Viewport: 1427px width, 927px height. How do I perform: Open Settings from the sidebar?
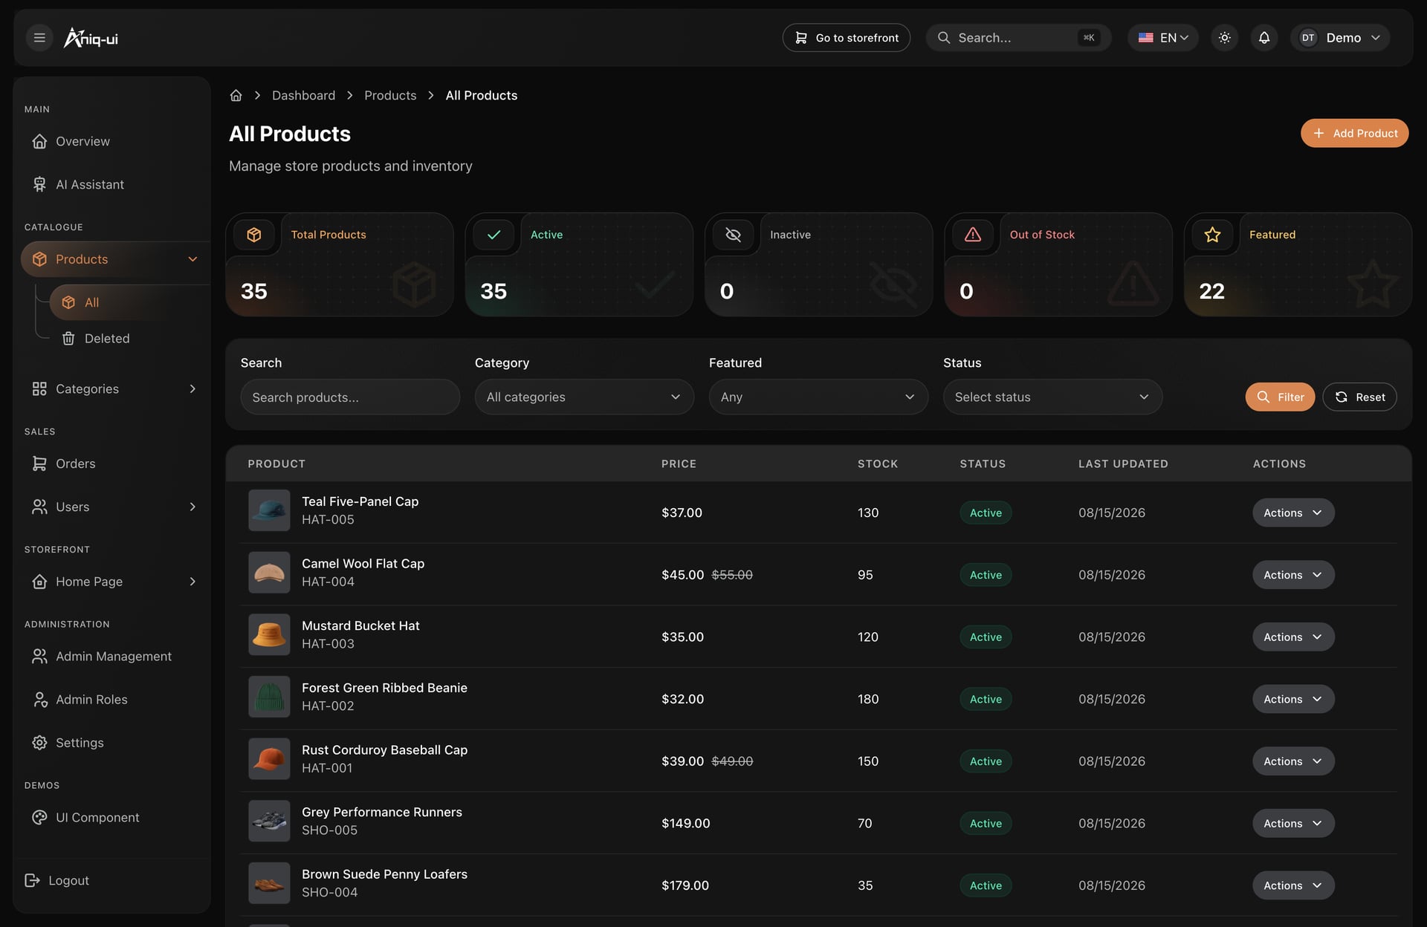tap(111, 743)
